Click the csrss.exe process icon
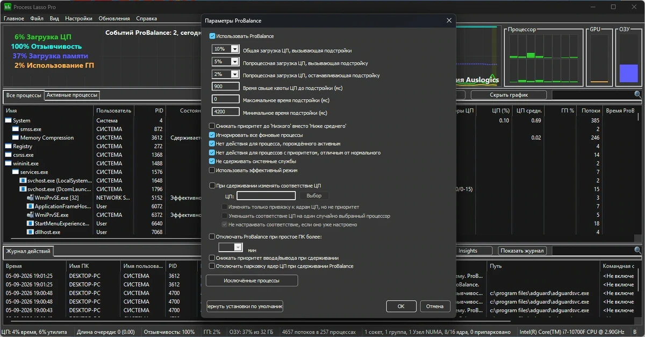 click(8, 155)
